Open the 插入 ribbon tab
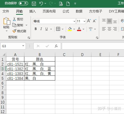The width and height of the screenshot is (124, 114). pos(33,11)
